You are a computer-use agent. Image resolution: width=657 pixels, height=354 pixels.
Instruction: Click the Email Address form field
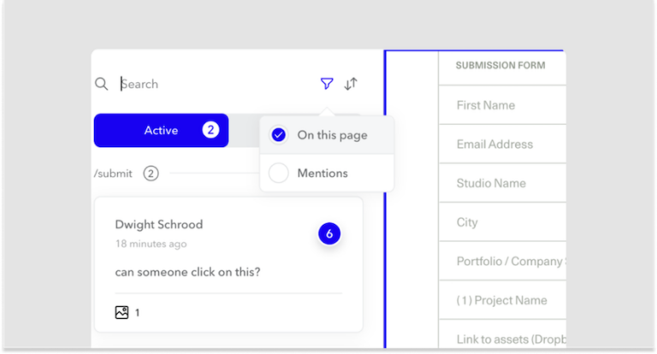coord(502,145)
